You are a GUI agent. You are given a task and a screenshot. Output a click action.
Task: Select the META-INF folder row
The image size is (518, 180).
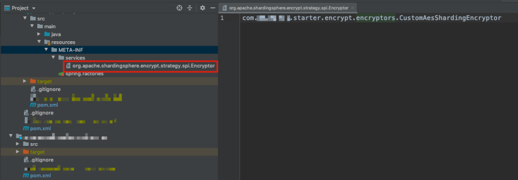click(x=109, y=50)
